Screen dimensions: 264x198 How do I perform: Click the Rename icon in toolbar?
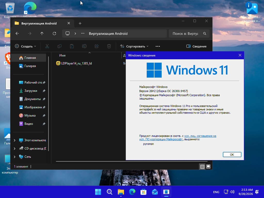[84, 46]
